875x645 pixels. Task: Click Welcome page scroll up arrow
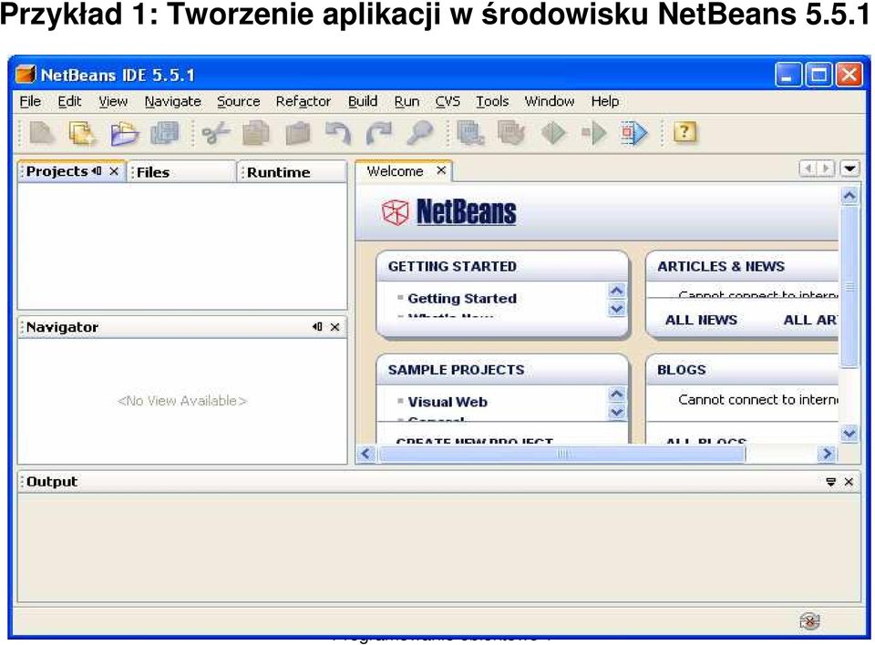coord(849,196)
